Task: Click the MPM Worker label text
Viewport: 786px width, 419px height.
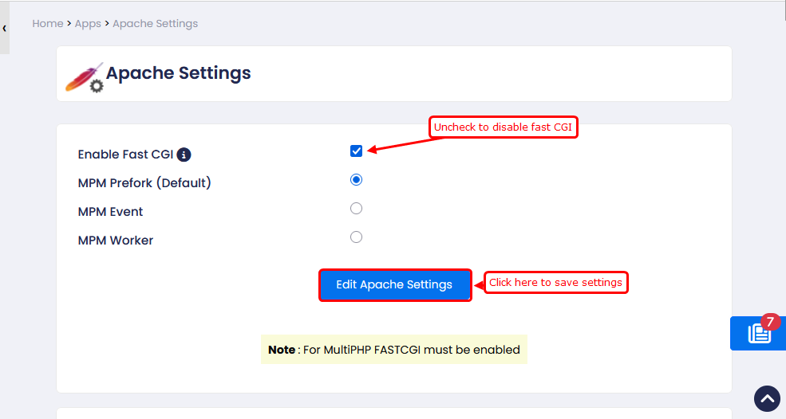Action: point(116,241)
